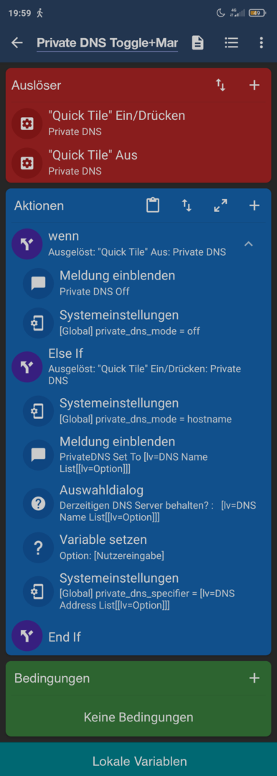
Task: Add a new trigger with plus icon
Action: click(x=254, y=85)
